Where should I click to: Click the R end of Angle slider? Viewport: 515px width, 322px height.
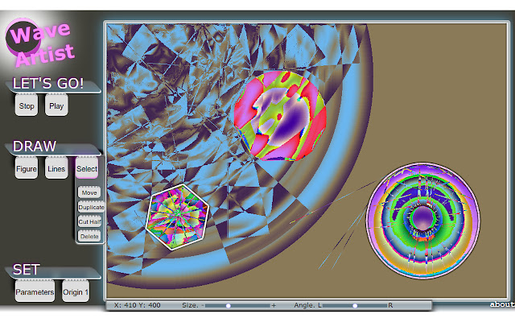[x=390, y=305]
